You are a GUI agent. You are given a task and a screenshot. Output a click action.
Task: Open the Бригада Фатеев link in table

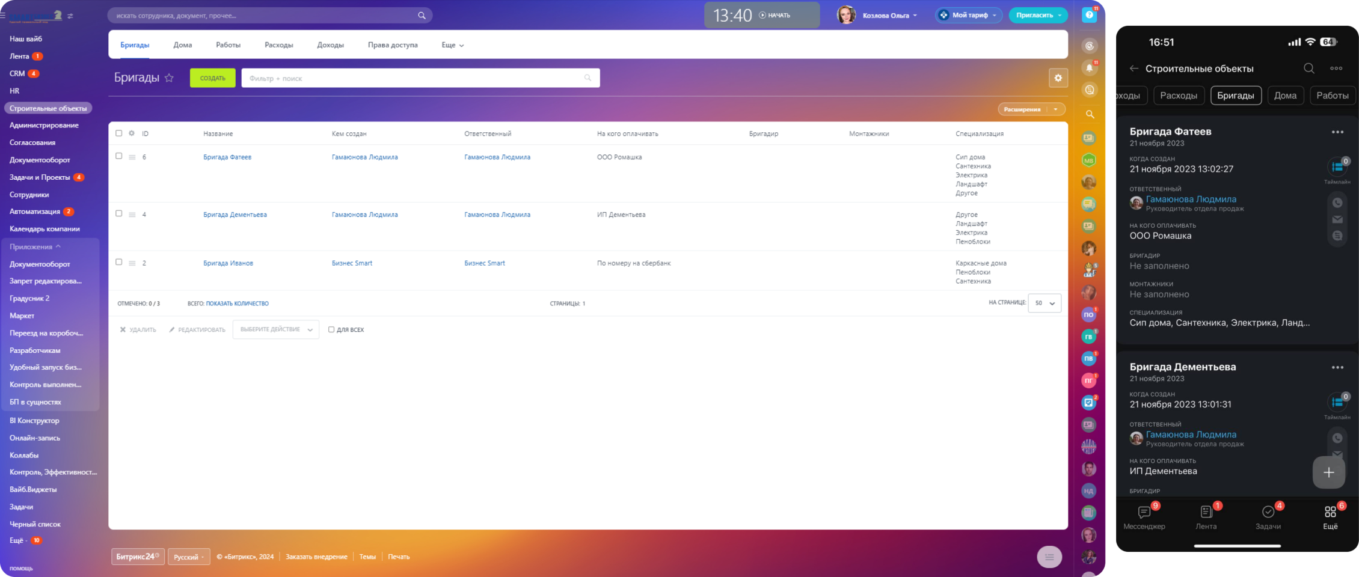tap(227, 157)
